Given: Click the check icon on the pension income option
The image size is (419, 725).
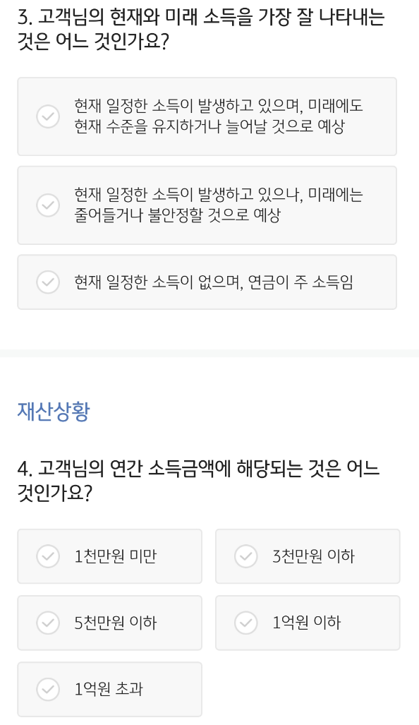Looking at the screenshot, I should point(48,282).
